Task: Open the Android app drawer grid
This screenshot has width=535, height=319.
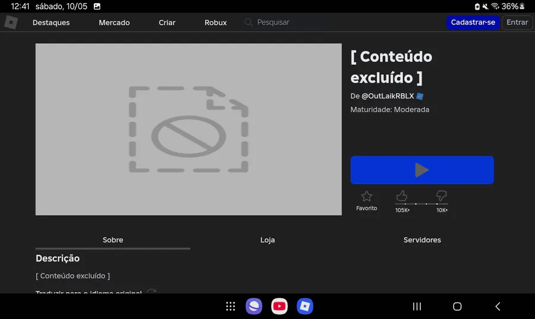Action: tap(231, 306)
